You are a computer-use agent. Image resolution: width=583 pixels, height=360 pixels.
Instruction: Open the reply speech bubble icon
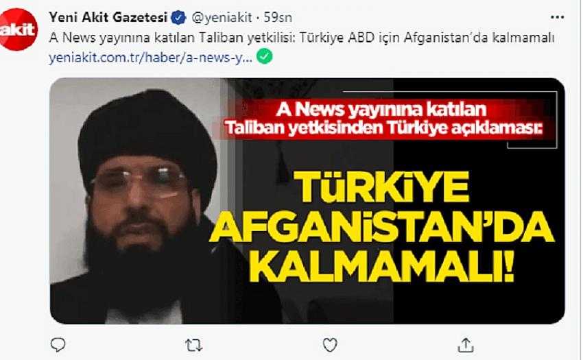[x=58, y=345]
